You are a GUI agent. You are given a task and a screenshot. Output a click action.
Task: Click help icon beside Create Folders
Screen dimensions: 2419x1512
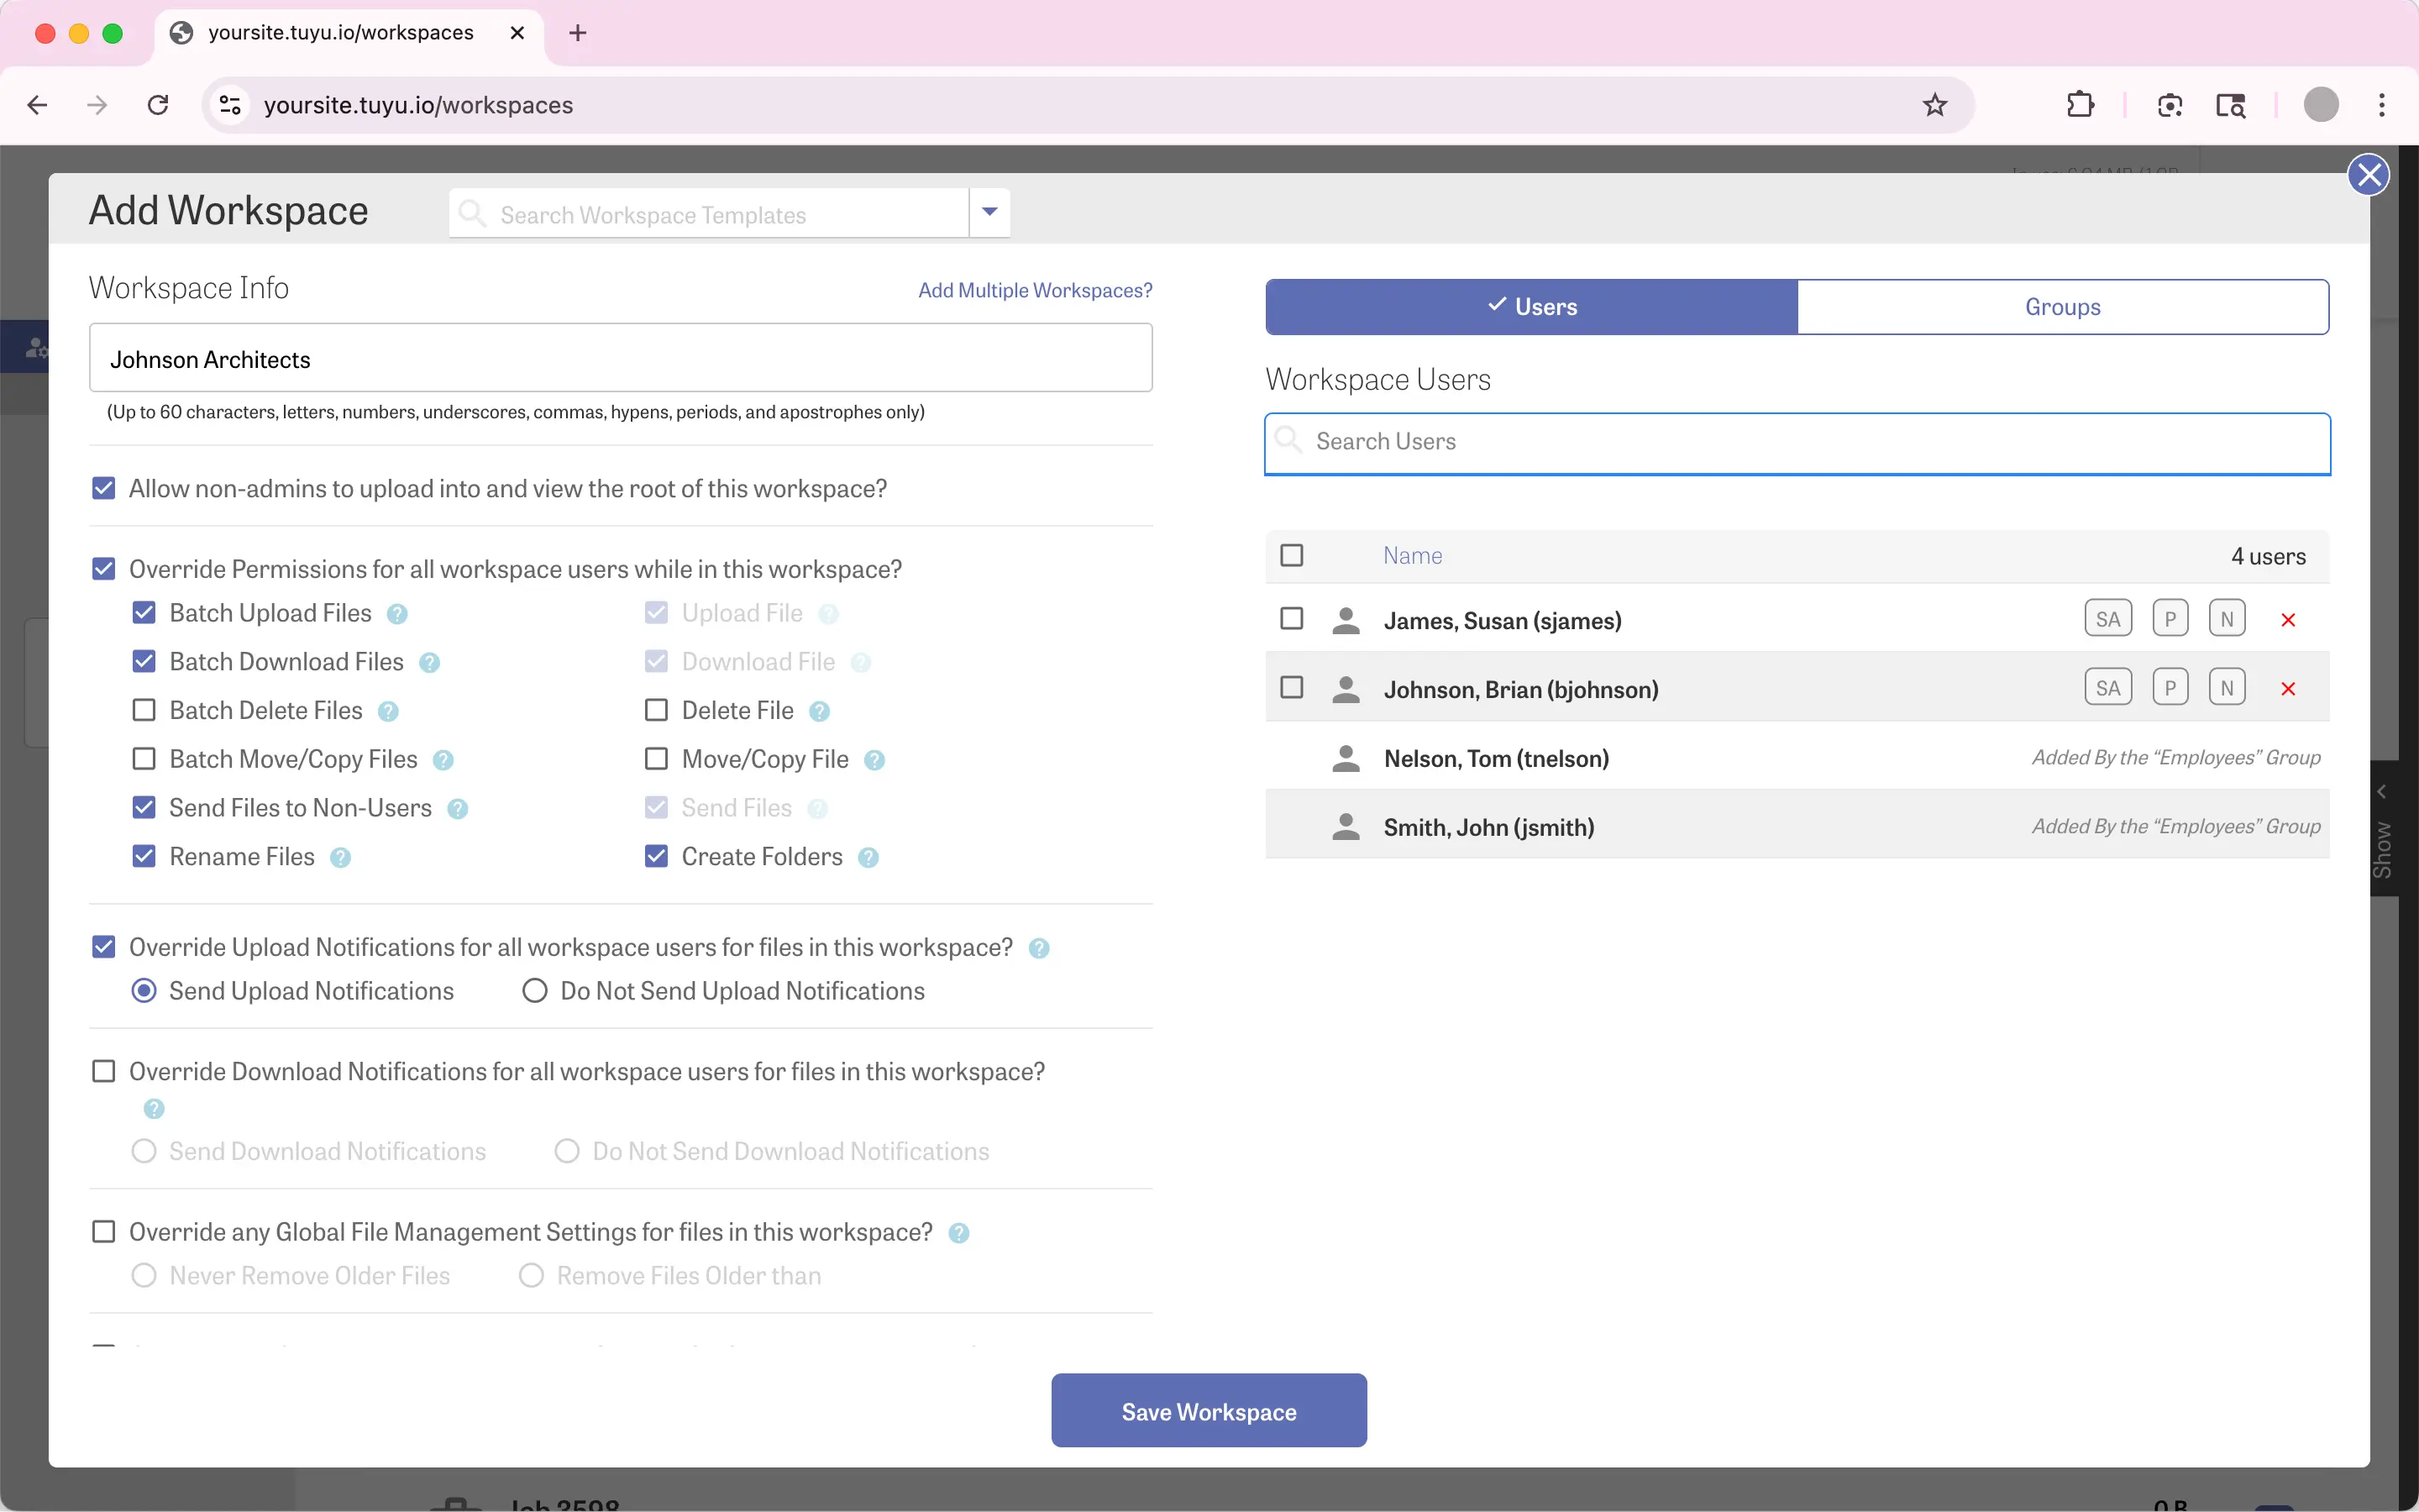coord(868,858)
